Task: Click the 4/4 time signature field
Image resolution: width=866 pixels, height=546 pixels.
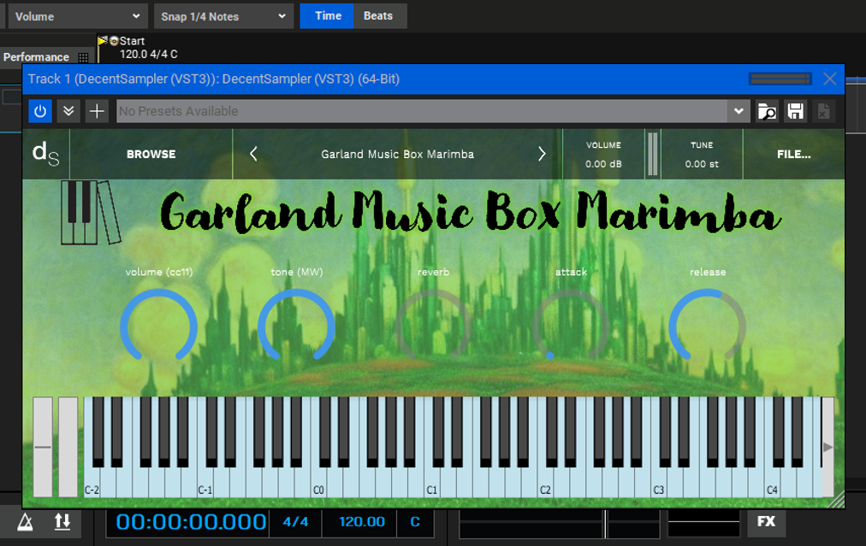Action: coord(295,522)
